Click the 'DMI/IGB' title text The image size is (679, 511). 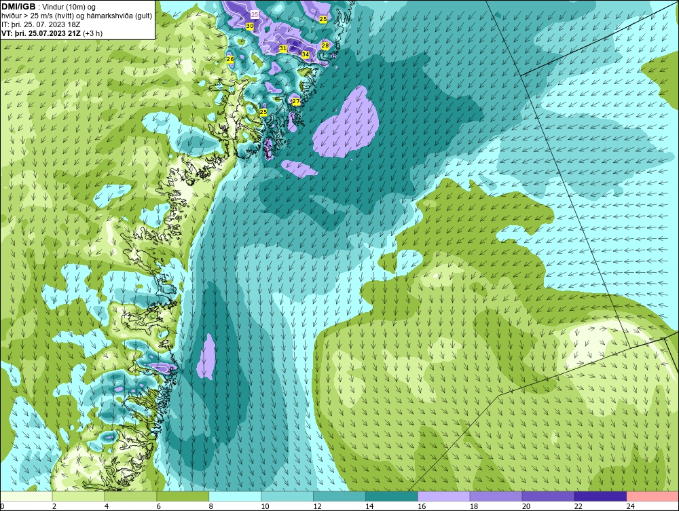(18, 7)
